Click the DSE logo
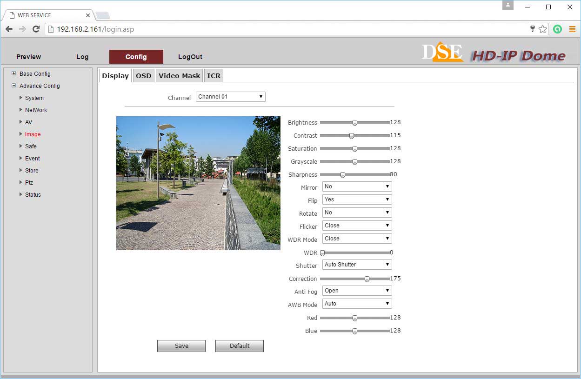 tap(442, 53)
